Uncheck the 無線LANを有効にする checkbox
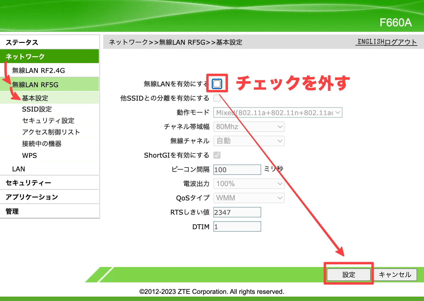This screenshot has width=424, height=301. [x=217, y=84]
